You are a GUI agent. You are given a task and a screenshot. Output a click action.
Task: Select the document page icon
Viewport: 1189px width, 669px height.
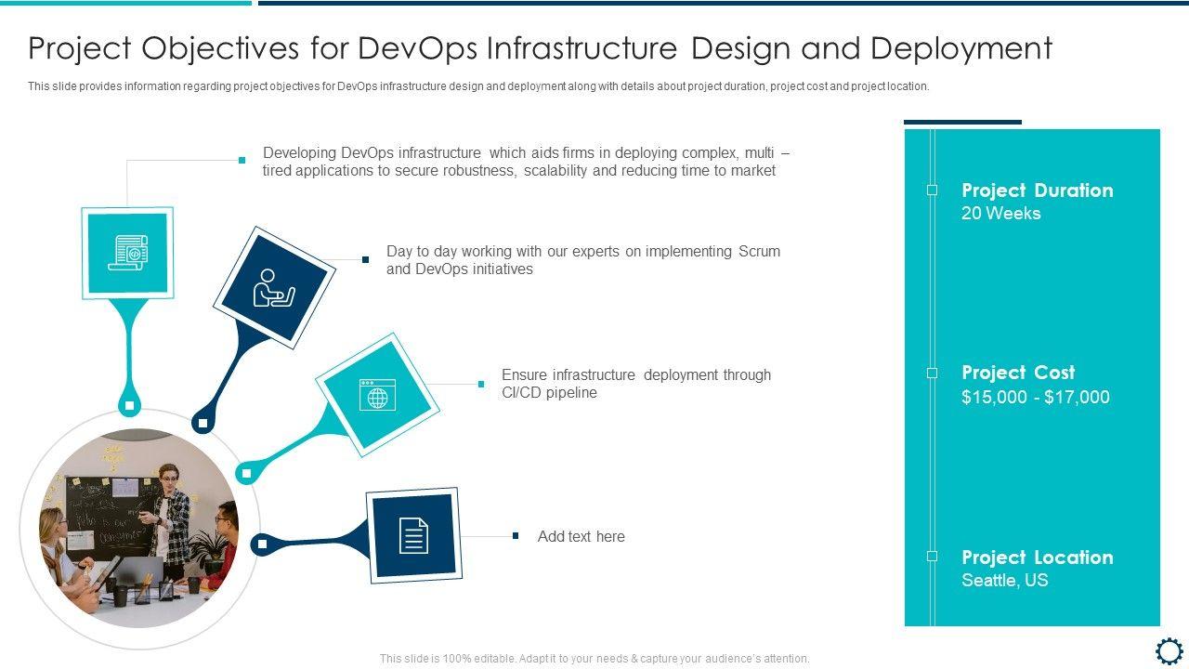tap(413, 535)
